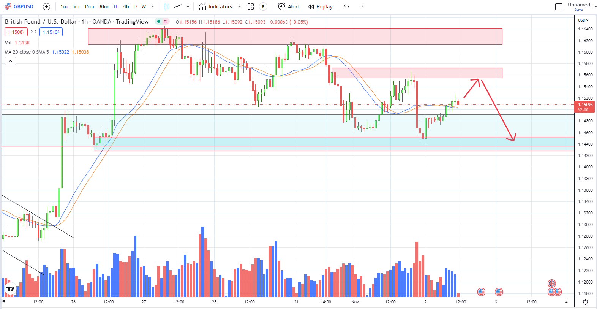Open the chart layout grid selector
Image resolution: width=597 pixels, height=309 pixels.
point(251,6)
